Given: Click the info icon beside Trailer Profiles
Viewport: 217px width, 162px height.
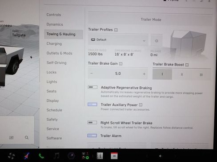Looking at the screenshot, I should tap(116, 30).
